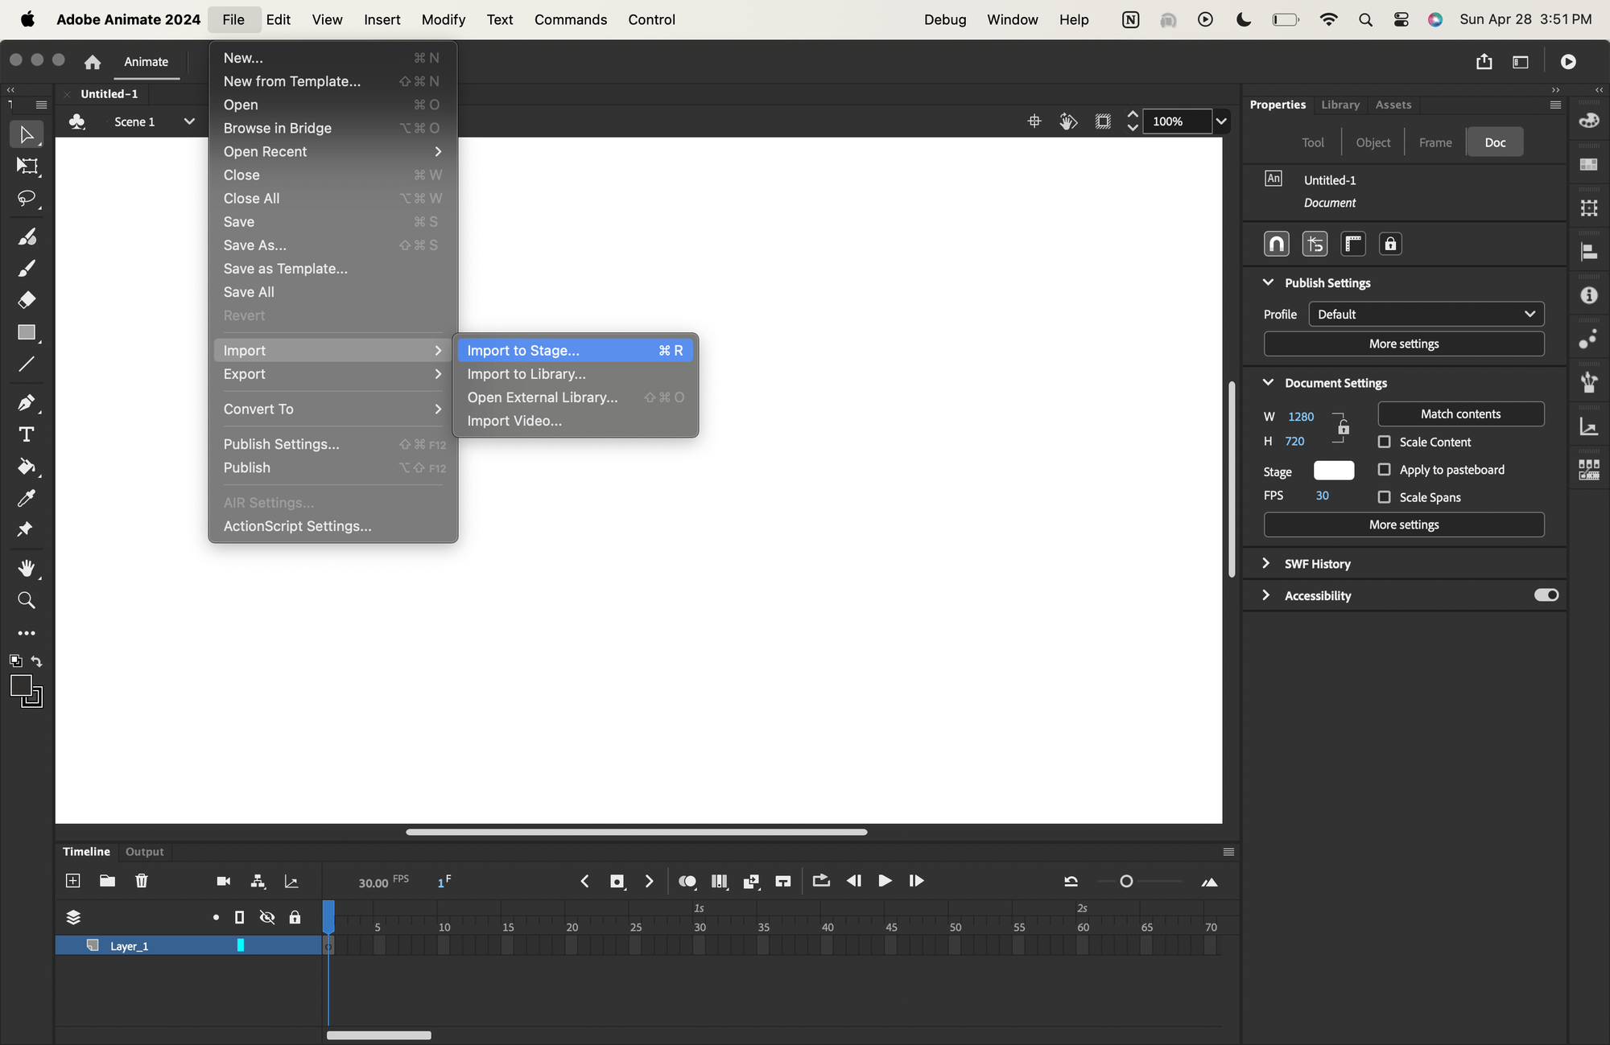Click the Match contents button
The width and height of the screenshot is (1610, 1045).
[x=1460, y=413]
